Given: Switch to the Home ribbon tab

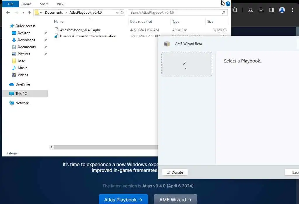Looking at the screenshot, I should pyautogui.click(x=27, y=4).
